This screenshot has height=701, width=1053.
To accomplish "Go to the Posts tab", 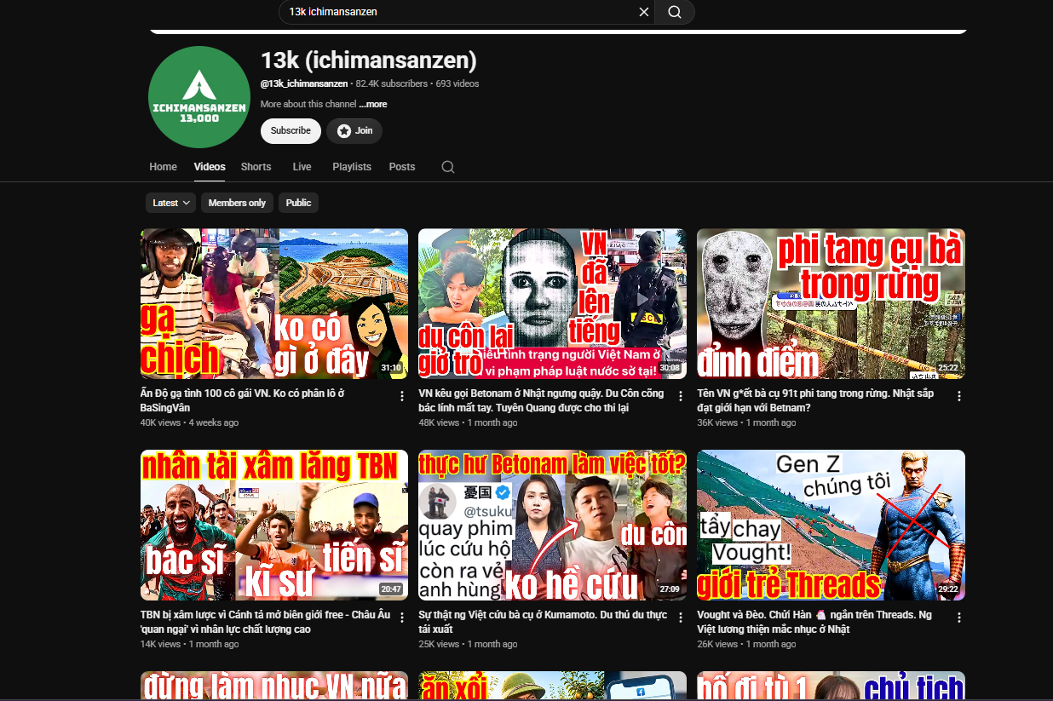I will click(402, 167).
